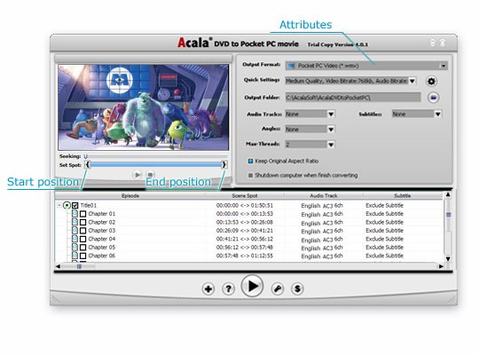Open the Audio Tracks dropdown

point(331,114)
